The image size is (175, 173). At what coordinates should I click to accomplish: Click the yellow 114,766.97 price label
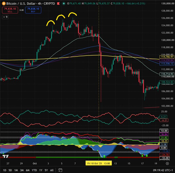pyautogui.click(x=167, y=57)
